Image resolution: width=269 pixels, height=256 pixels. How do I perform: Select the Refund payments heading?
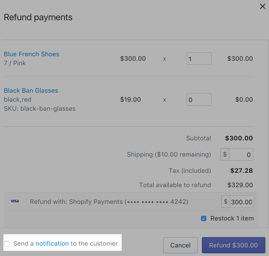[38, 18]
